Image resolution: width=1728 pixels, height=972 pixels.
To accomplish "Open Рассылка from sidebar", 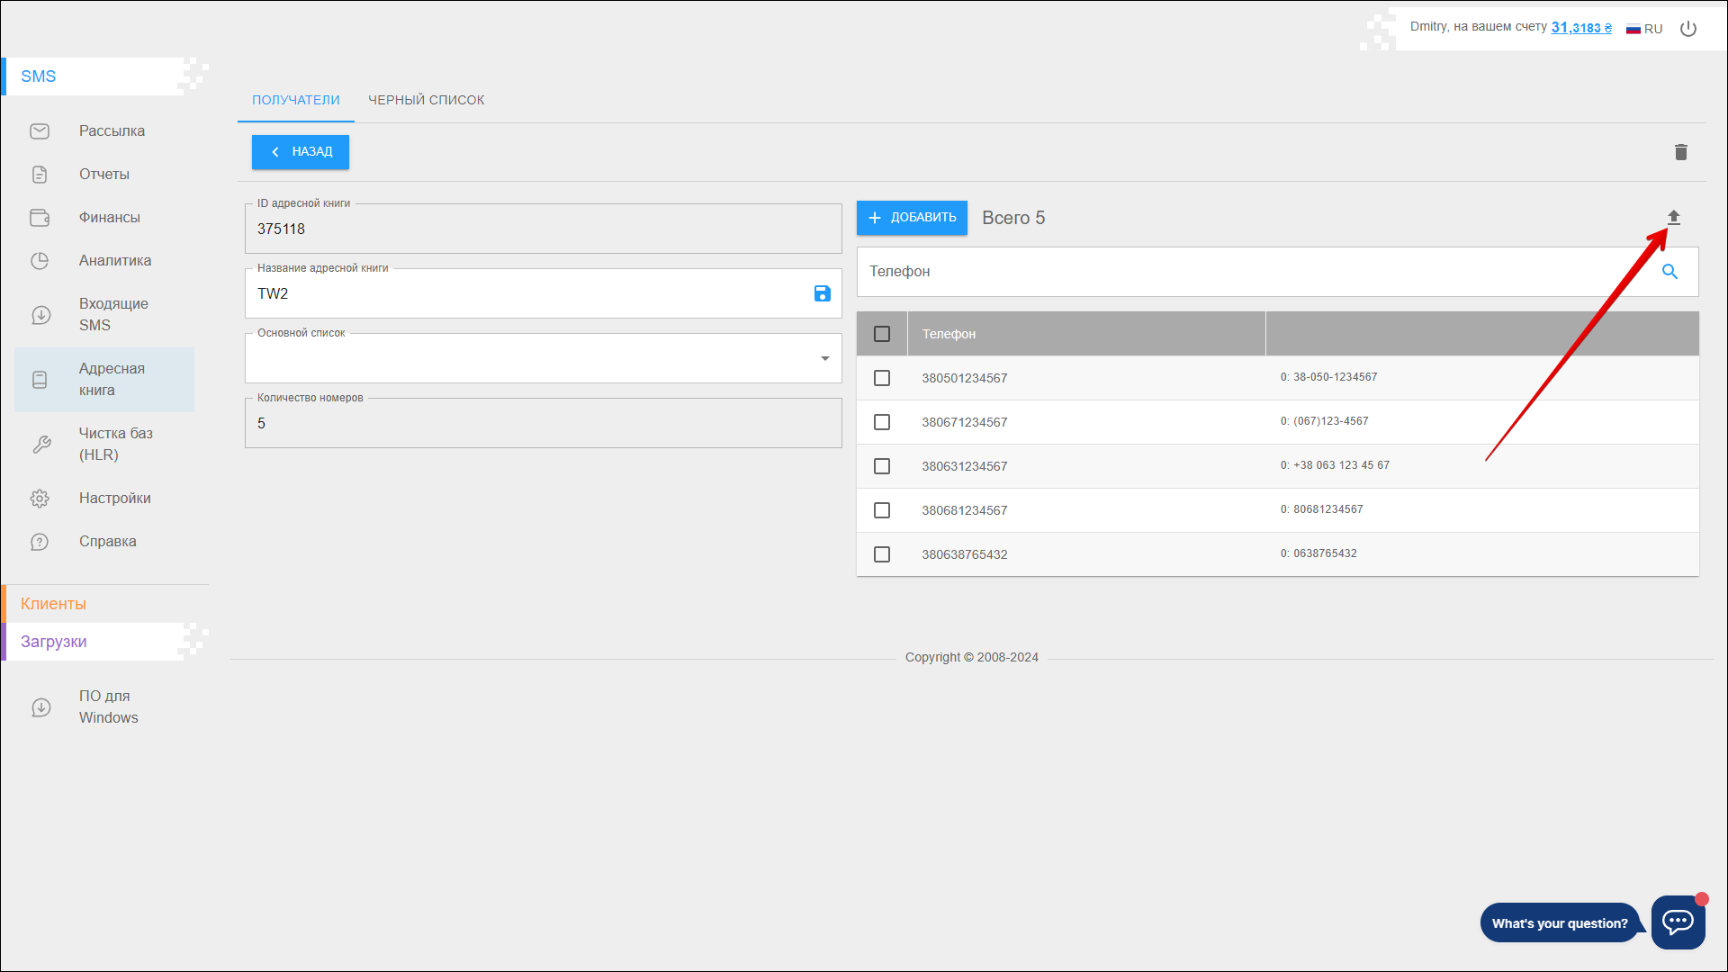I will pyautogui.click(x=112, y=131).
